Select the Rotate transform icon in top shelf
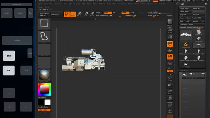This screenshot has height=118, width=210. (93, 14)
